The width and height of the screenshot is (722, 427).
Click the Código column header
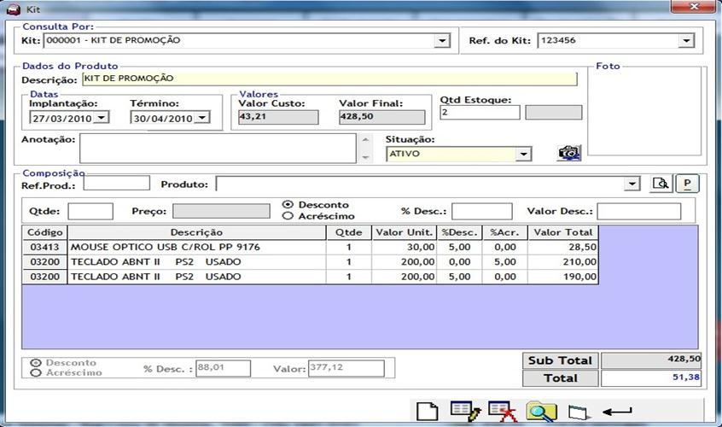click(x=44, y=232)
